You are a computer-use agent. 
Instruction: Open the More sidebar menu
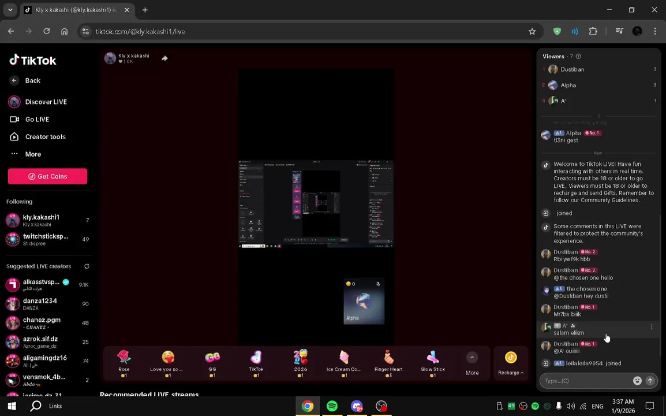(x=25, y=154)
